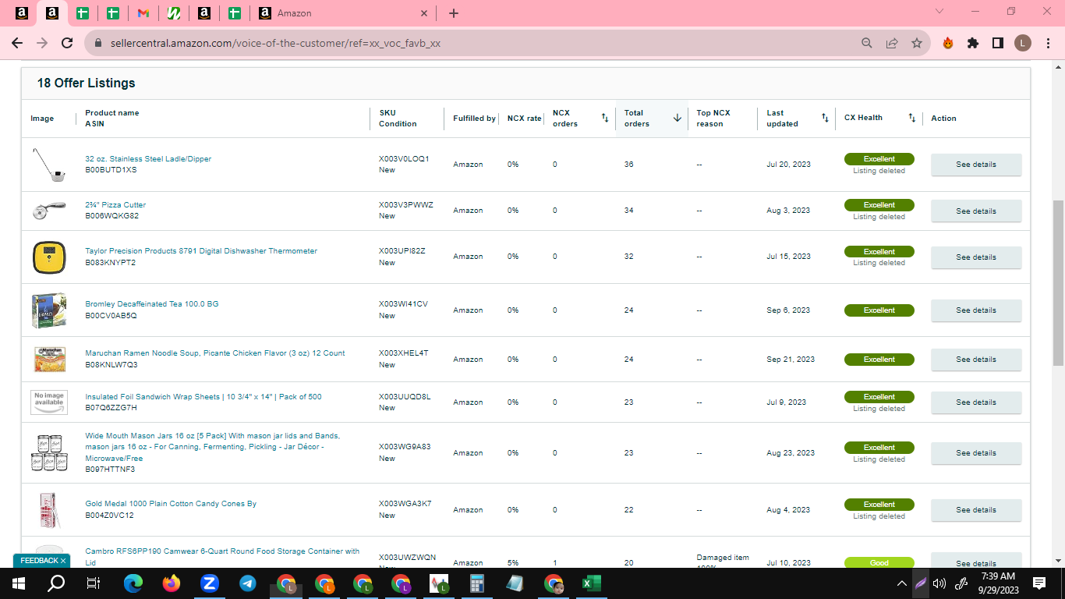This screenshot has height=599, width=1065.
Task: Open Firefox from the taskbar
Action: (172, 583)
